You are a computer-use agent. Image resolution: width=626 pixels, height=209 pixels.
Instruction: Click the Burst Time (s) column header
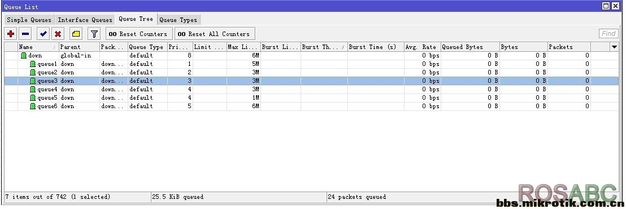coord(376,47)
